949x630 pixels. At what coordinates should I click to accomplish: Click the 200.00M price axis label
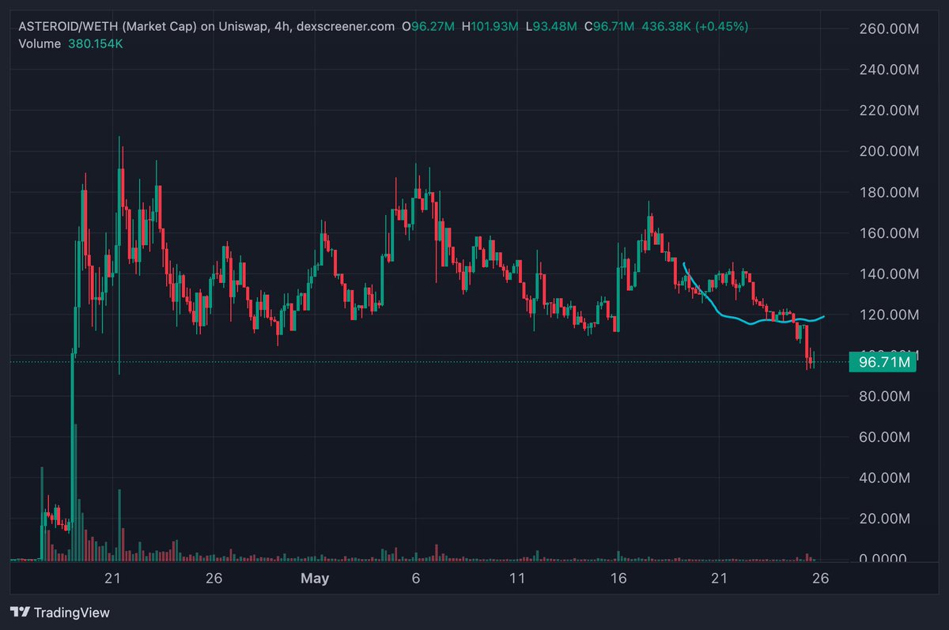coord(890,151)
